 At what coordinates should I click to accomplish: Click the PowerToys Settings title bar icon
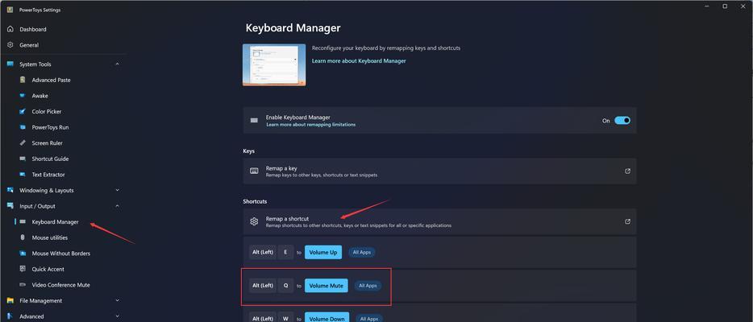[10, 10]
